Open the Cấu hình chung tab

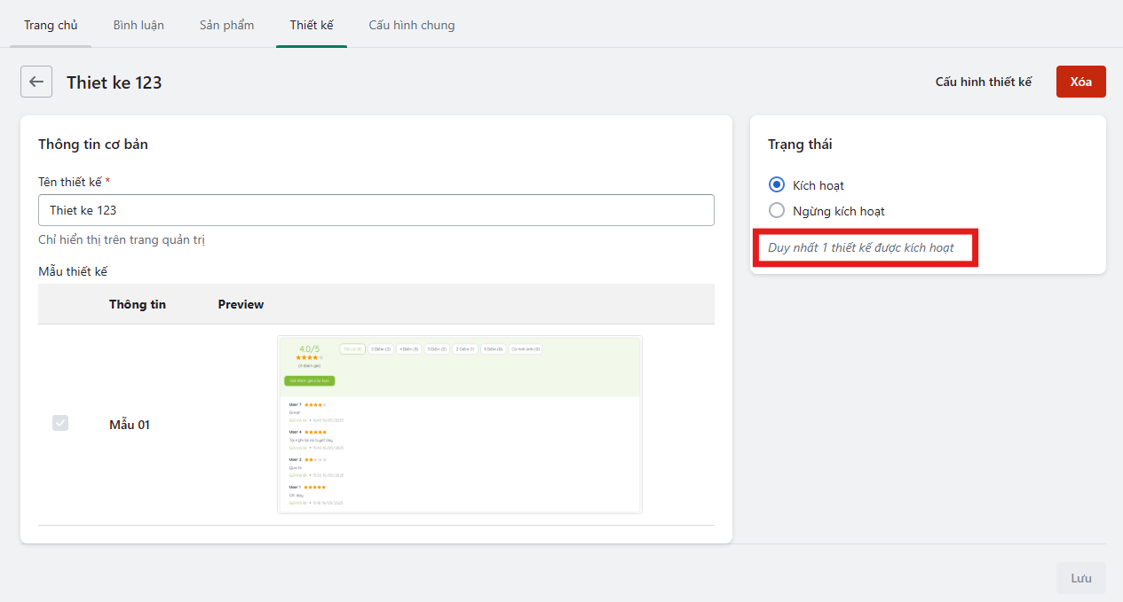412,25
